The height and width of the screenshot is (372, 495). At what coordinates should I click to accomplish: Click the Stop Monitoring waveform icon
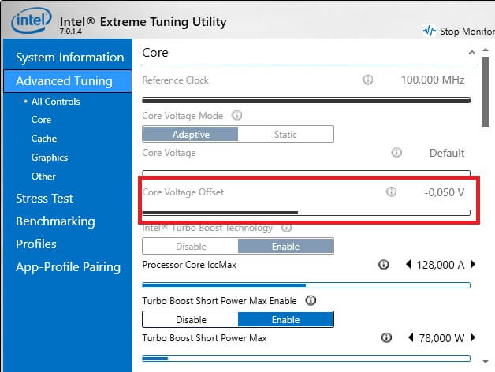pos(430,31)
